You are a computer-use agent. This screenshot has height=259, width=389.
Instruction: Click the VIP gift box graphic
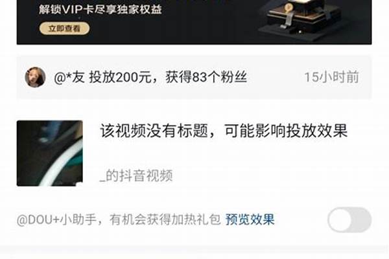coord(301,19)
